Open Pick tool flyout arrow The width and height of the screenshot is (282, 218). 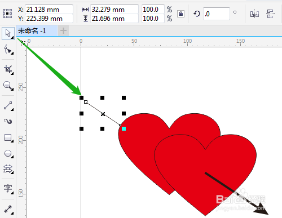click(x=12, y=38)
